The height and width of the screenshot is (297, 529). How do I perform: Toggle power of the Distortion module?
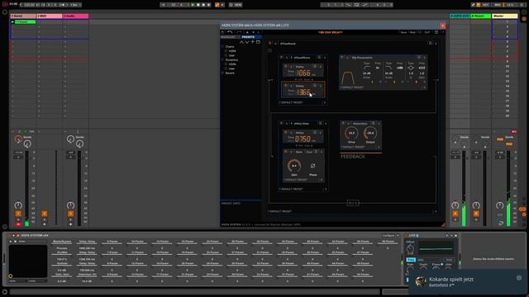click(x=344, y=124)
